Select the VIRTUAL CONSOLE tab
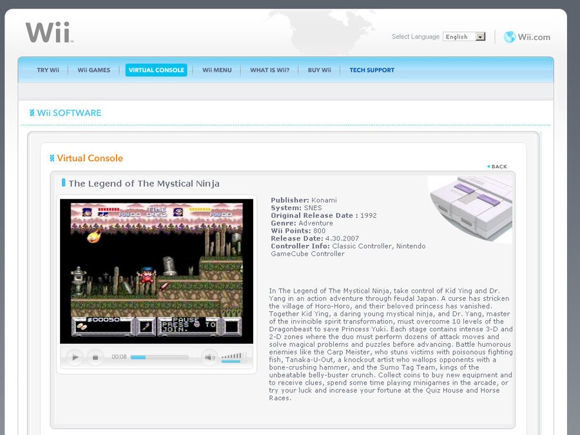 pos(156,70)
